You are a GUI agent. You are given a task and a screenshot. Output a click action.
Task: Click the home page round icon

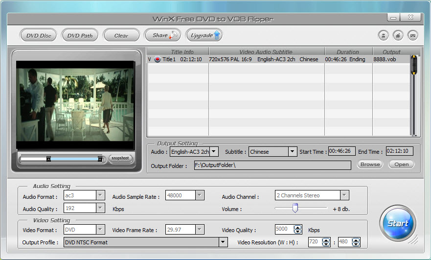[398, 35]
